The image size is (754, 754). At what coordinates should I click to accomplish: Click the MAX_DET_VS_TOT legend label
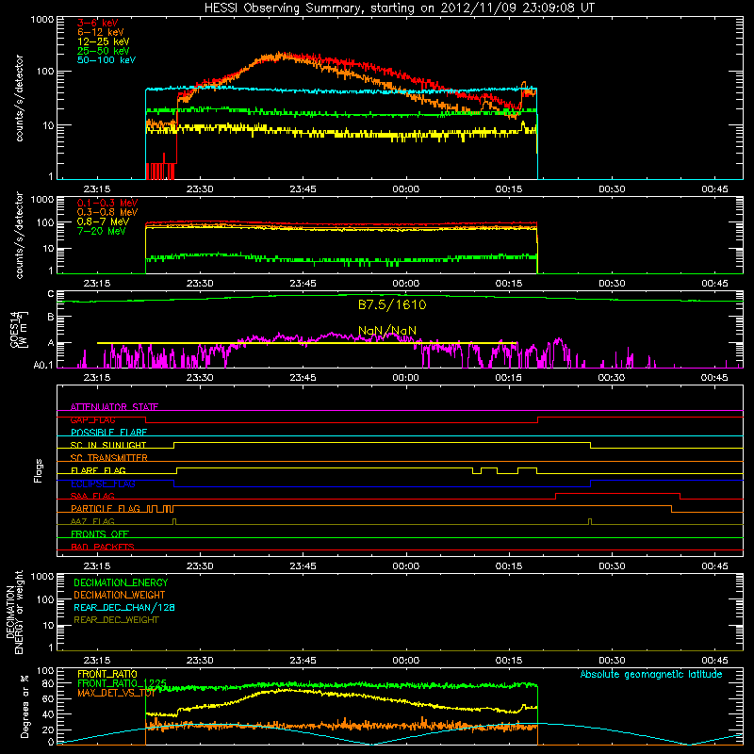[x=116, y=693]
